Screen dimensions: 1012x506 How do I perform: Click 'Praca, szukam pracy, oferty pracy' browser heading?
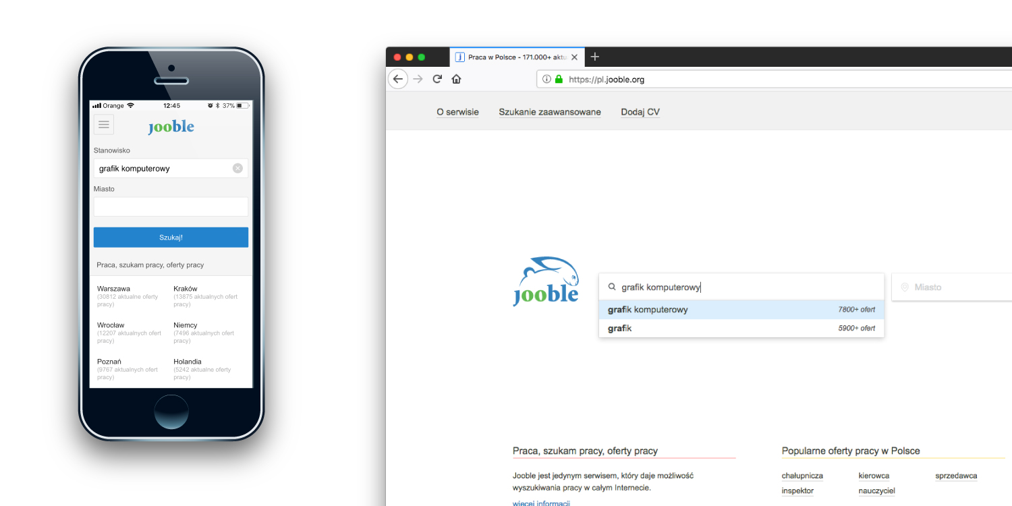pyautogui.click(x=585, y=451)
